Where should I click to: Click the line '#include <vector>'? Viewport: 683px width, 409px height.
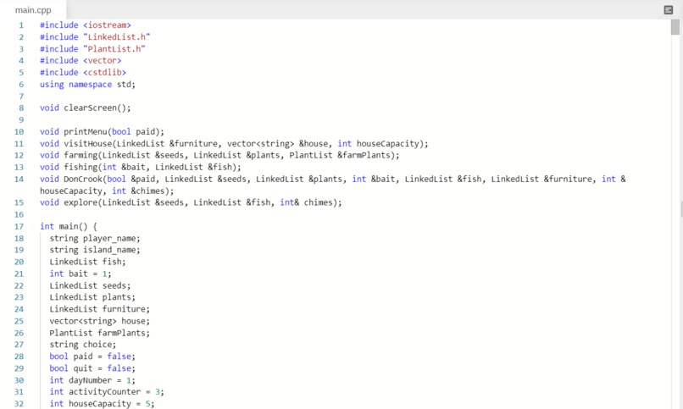point(81,60)
